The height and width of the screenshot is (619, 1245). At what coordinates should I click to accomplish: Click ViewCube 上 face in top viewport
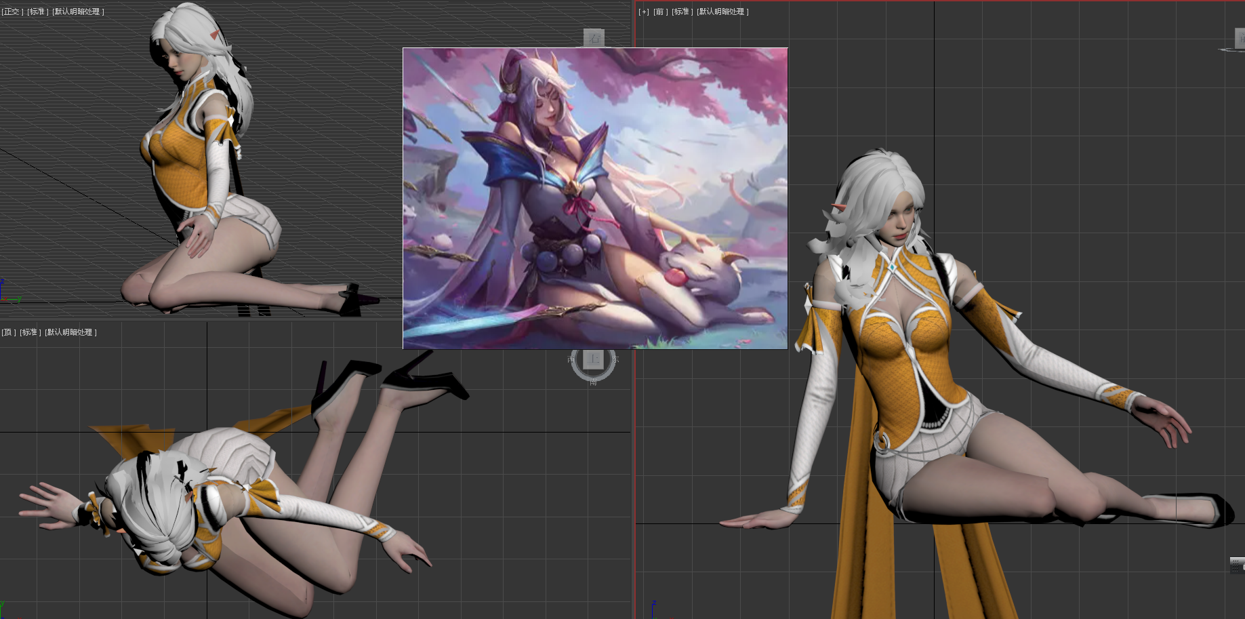click(x=594, y=359)
